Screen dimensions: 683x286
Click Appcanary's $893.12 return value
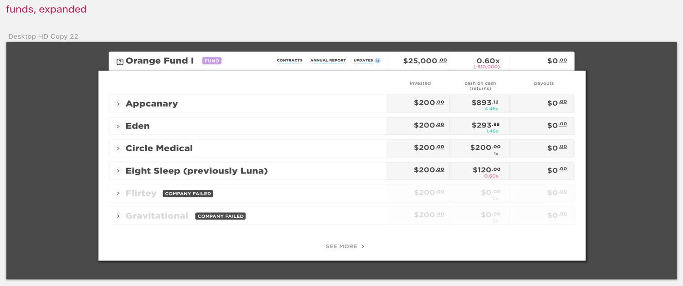click(485, 102)
